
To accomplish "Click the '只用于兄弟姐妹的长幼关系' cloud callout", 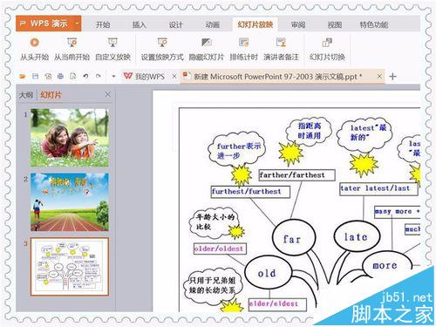I will tap(214, 286).
